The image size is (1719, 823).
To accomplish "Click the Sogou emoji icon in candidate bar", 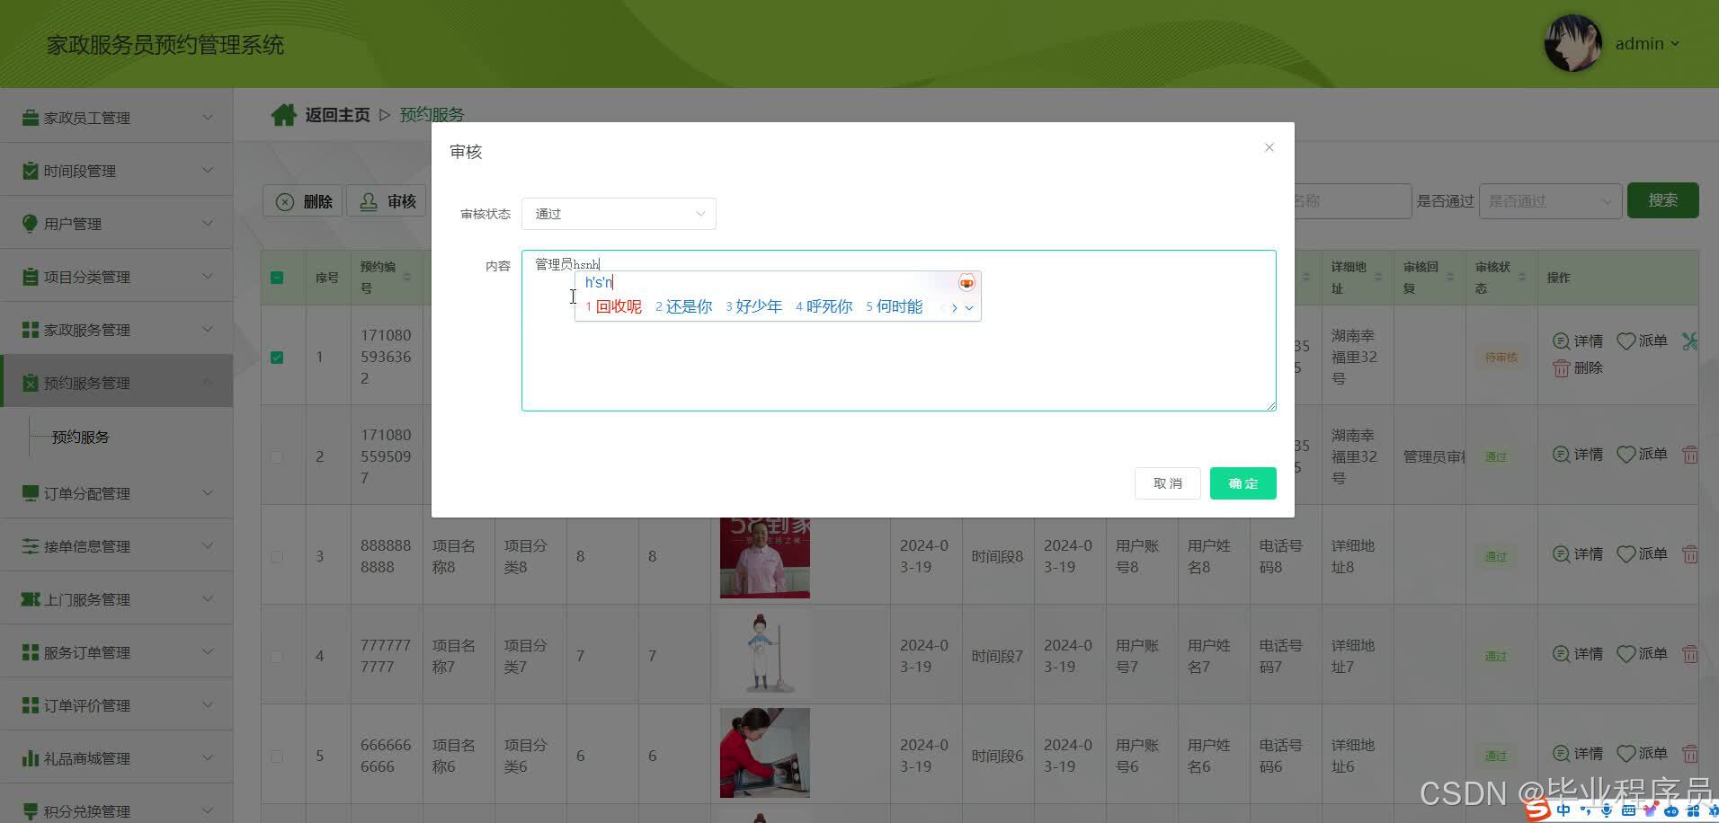I will pyautogui.click(x=966, y=283).
